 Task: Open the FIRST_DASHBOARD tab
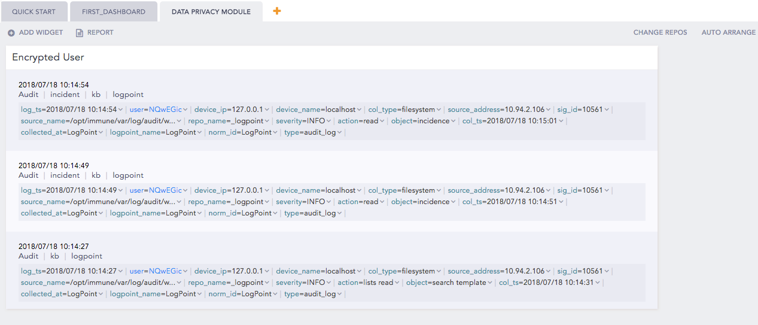pyautogui.click(x=113, y=11)
